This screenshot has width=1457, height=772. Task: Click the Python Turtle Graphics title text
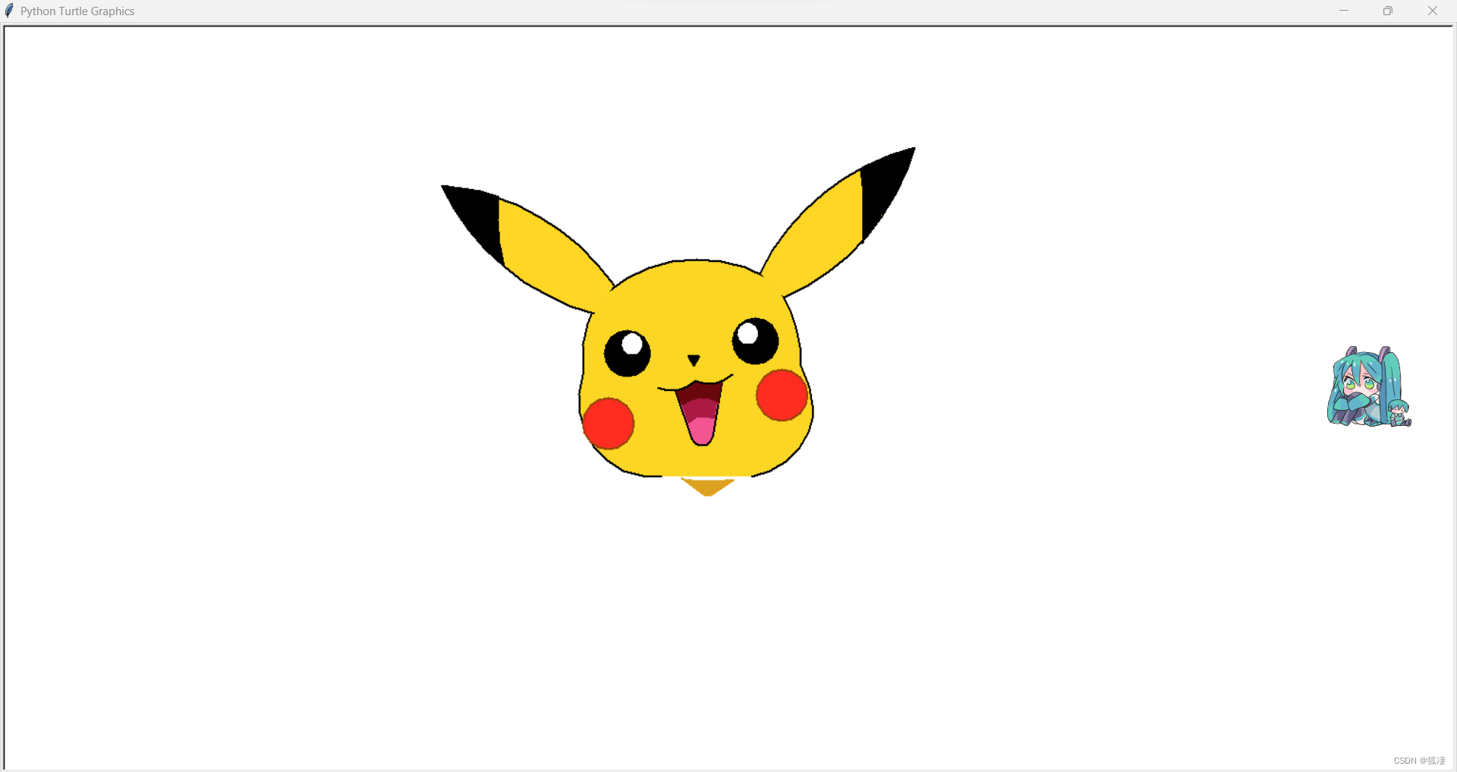click(77, 11)
